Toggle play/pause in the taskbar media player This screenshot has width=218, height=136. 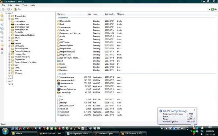pyautogui.click(x=174, y=128)
